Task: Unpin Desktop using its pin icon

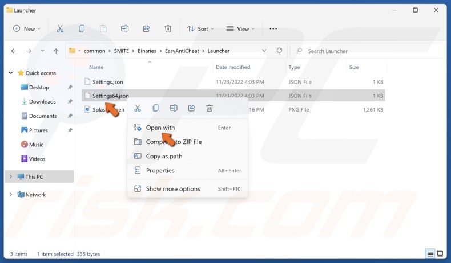Action: click(x=70, y=87)
